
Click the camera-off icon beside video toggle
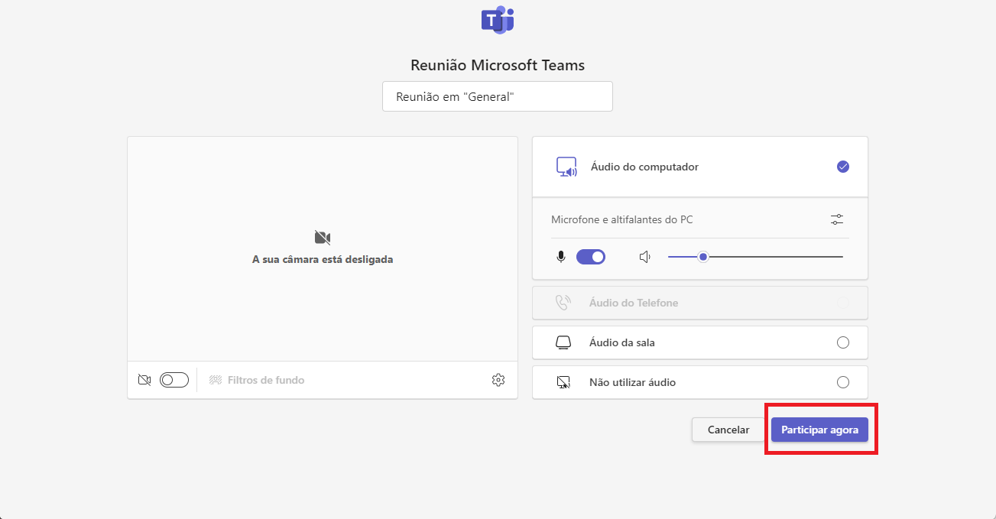coord(144,380)
